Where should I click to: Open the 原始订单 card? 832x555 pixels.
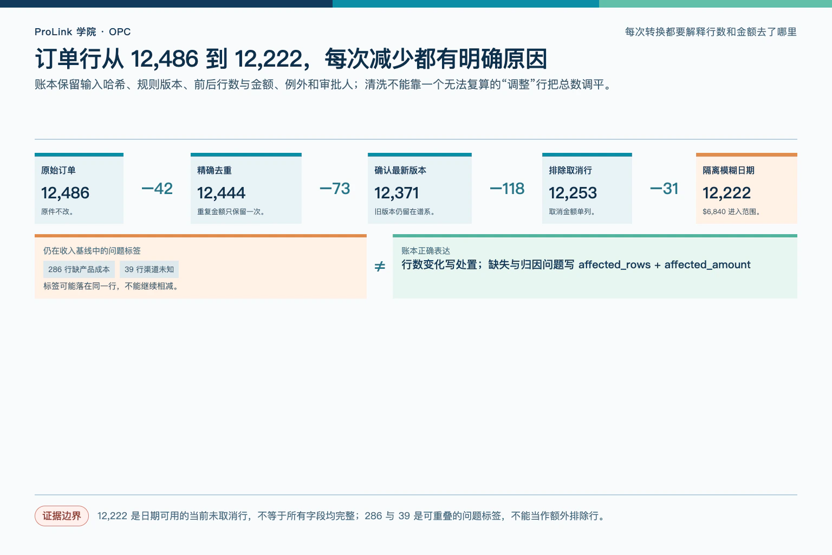click(x=79, y=188)
